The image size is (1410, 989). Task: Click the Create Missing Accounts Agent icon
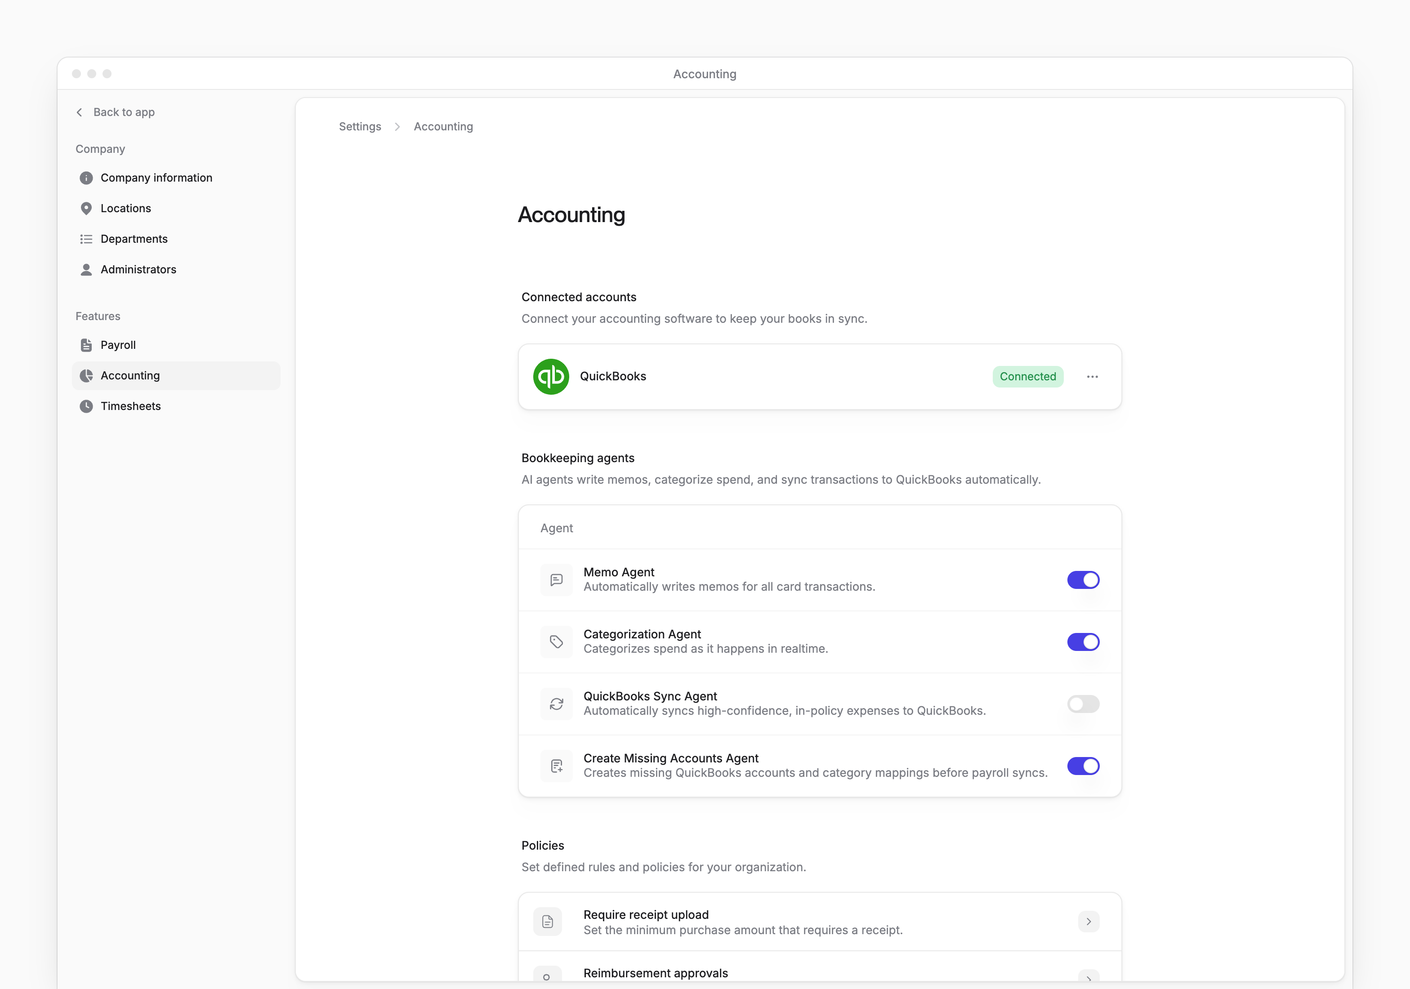pyautogui.click(x=556, y=766)
